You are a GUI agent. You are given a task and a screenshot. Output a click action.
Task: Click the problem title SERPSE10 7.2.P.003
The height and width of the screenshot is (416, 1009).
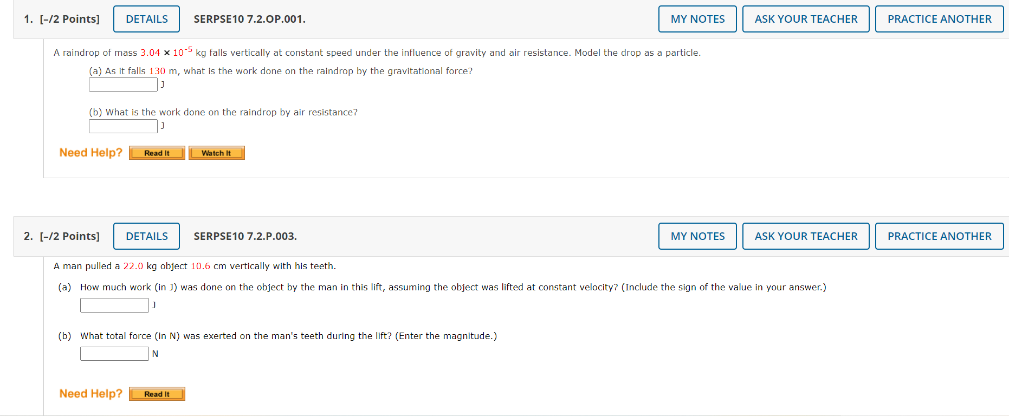[245, 236]
